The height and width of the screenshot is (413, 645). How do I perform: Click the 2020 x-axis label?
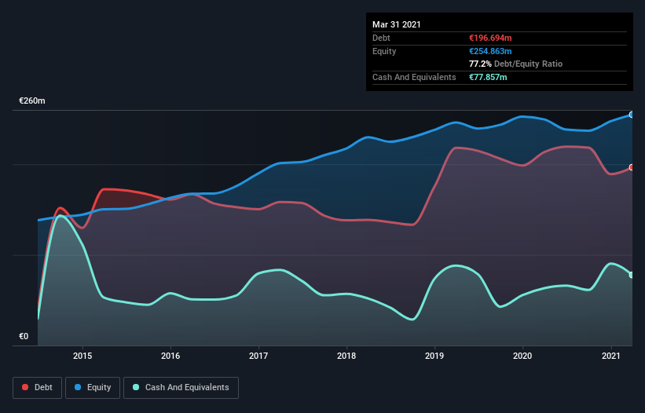point(522,356)
